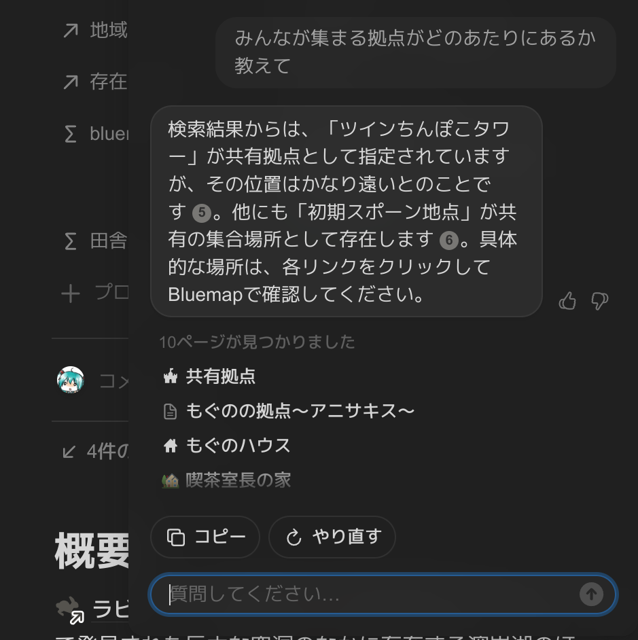The width and height of the screenshot is (638, 640).
Task: Select the 地域 relation property
Action: click(x=108, y=31)
